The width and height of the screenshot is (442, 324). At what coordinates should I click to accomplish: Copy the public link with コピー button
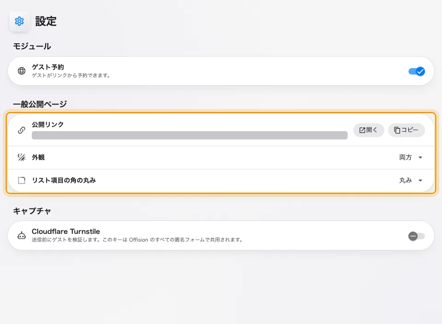pyautogui.click(x=406, y=130)
